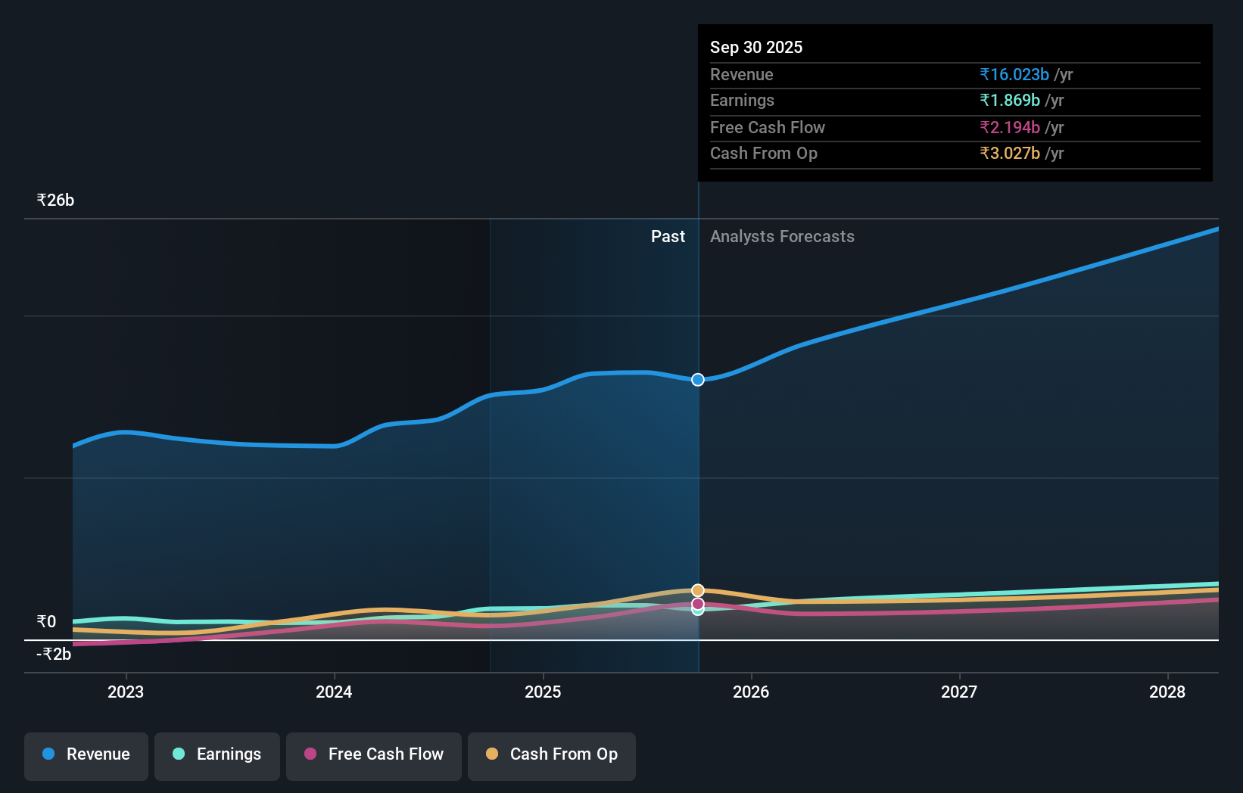Viewport: 1243px width, 793px height.
Task: Switch to the Past section of the chart
Action: tap(668, 236)
